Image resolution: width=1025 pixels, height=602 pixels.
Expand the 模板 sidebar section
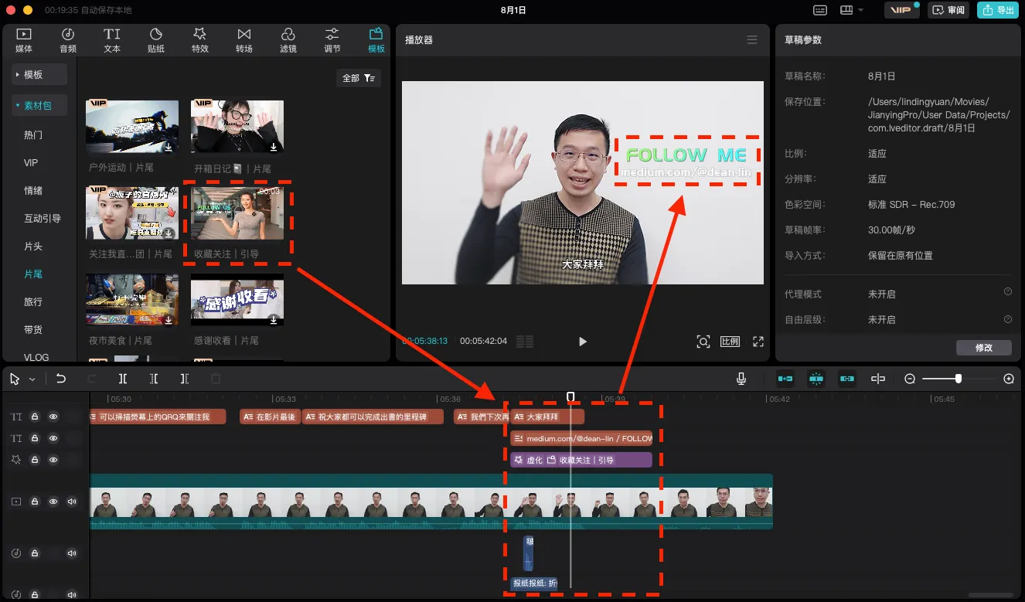[x=39, y=74]
